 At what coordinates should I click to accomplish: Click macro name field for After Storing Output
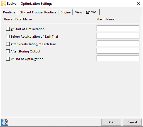coord(118,51)
